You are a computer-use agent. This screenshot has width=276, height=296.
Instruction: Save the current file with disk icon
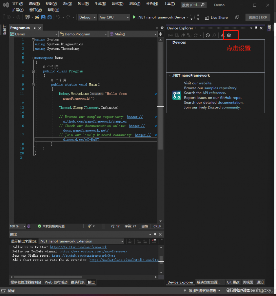point(43,17)
